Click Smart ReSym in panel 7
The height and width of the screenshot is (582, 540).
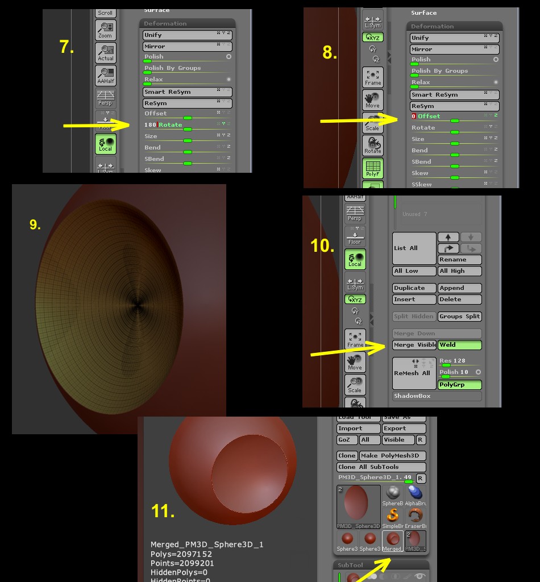coord(187,92)
